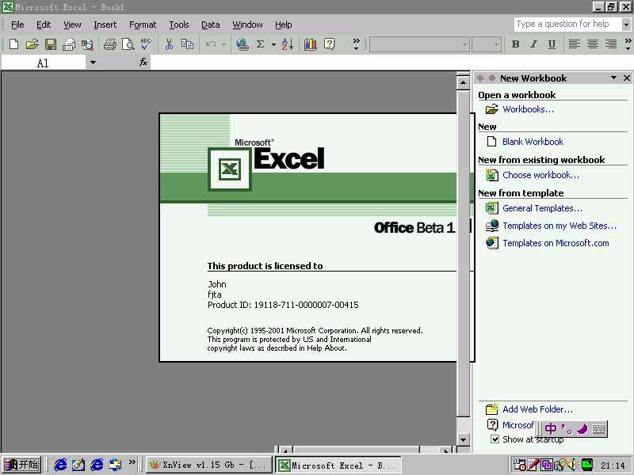Expand the Standard toolbar options chevron
This screenshot has height=475, width=634.
tap(356, 44)
